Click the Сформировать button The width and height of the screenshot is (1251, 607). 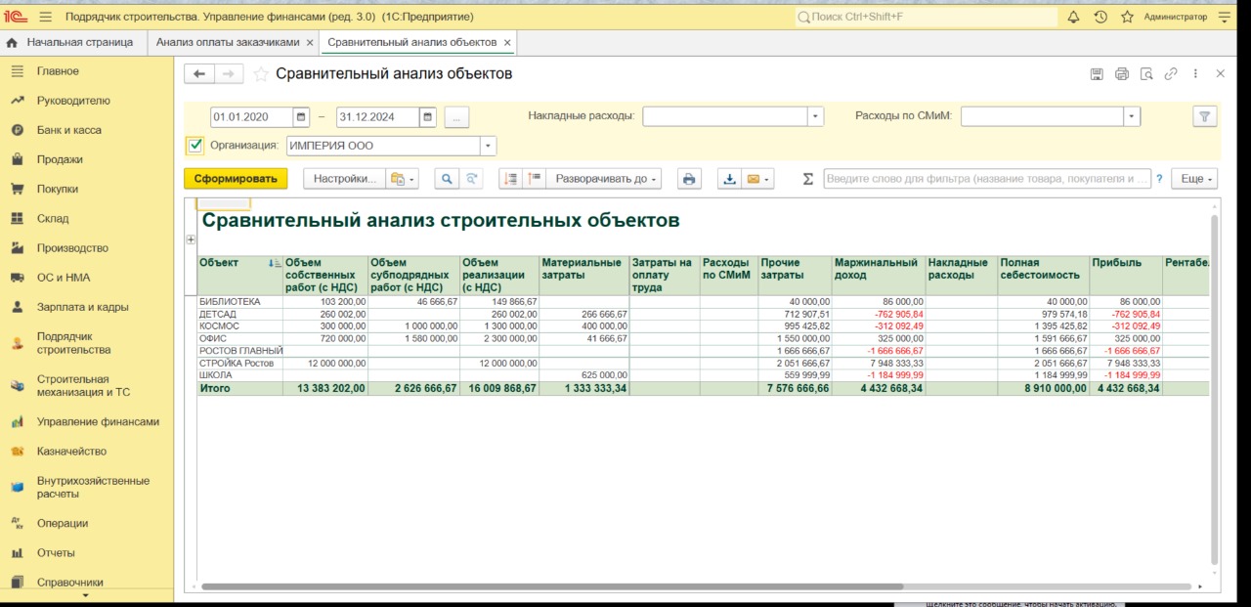coord(236,179)
